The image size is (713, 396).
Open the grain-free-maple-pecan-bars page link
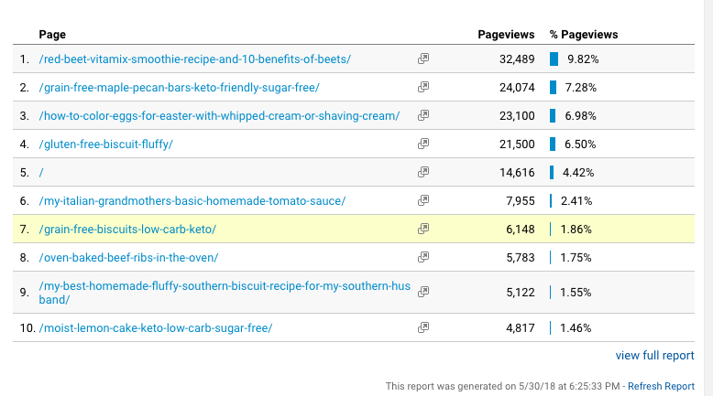179,88
